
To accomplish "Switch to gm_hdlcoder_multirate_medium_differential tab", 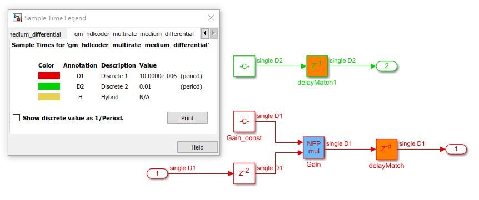I will point(134,34).
